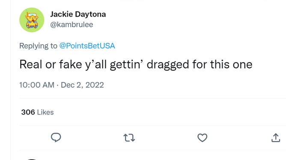Follow the @PointsBetUSA mention link
This screenshot has width=286, height=160.
(87, 46)
